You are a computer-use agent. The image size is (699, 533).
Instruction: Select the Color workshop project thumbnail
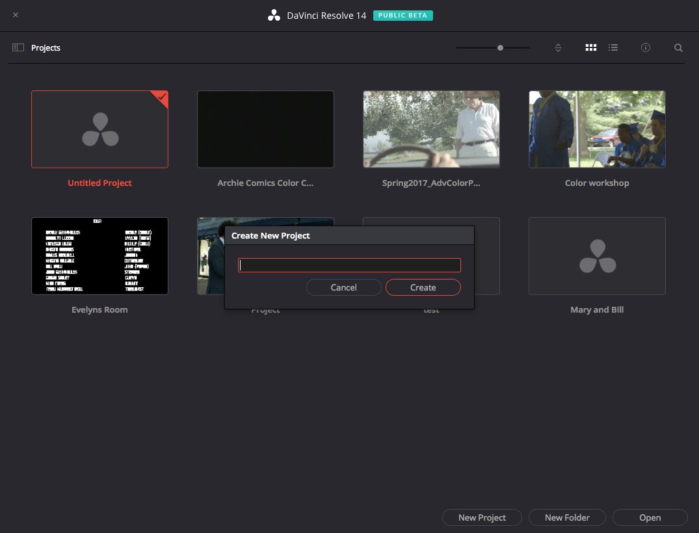pos(597,129)
